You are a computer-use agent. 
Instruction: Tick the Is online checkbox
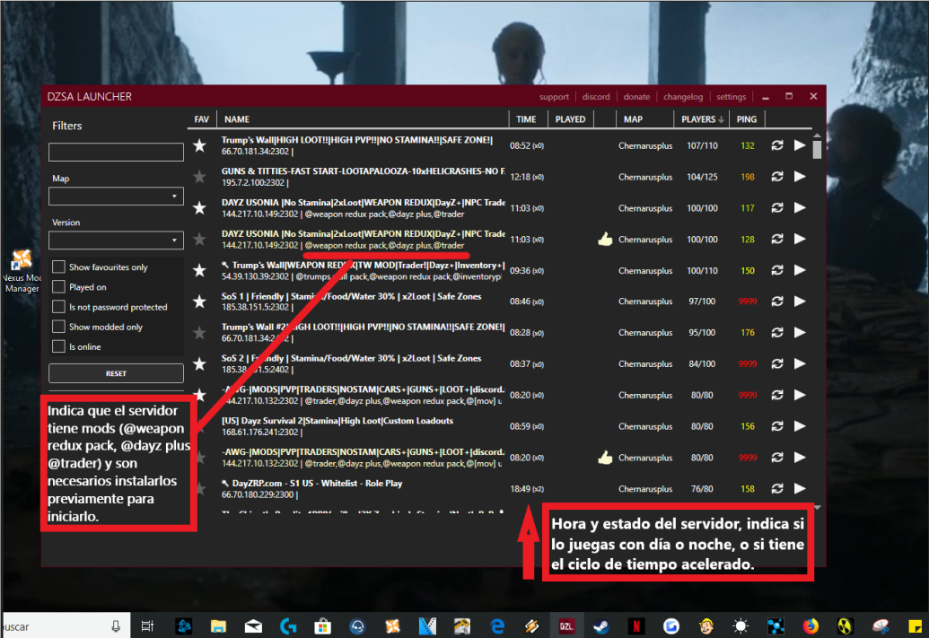point(58,346)
